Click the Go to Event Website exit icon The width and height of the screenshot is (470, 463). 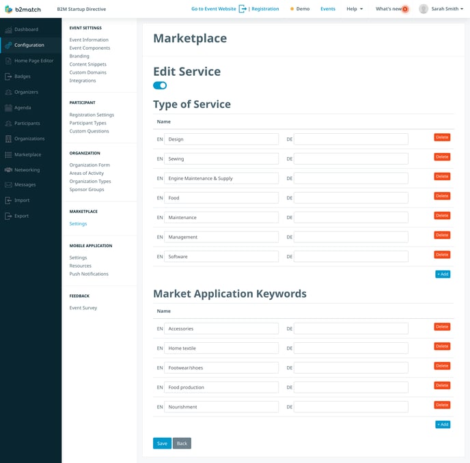click(x=243, y=9)
